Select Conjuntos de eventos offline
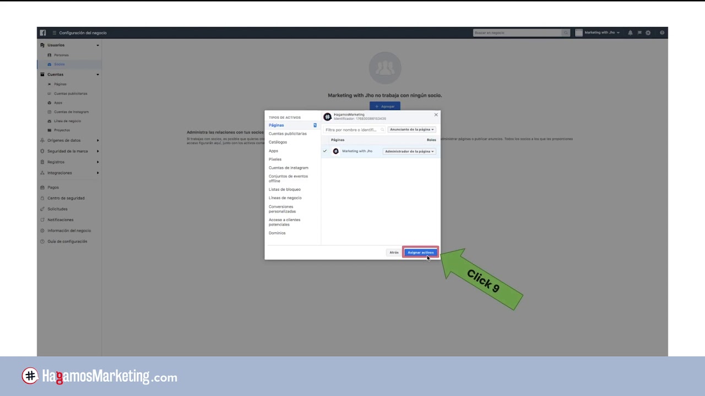Image resolution: width=705 pixels, height=396 pixels. (288, 178)
